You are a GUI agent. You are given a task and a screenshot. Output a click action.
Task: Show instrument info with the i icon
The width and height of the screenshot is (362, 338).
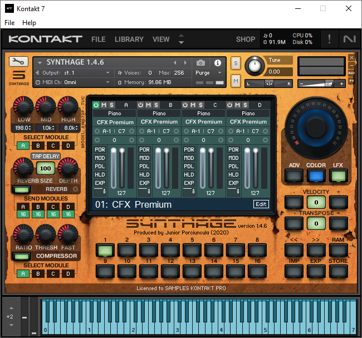217,63
